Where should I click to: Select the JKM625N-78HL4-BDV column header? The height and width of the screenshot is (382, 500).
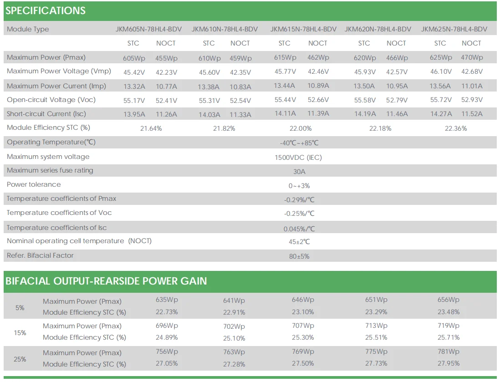coord(454,29)
